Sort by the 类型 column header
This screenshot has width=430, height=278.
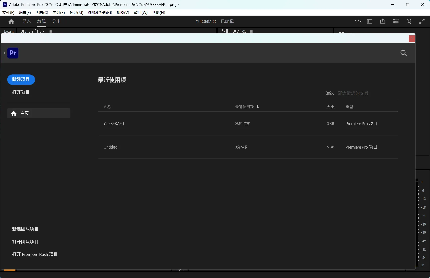click(x=349, y=107)
